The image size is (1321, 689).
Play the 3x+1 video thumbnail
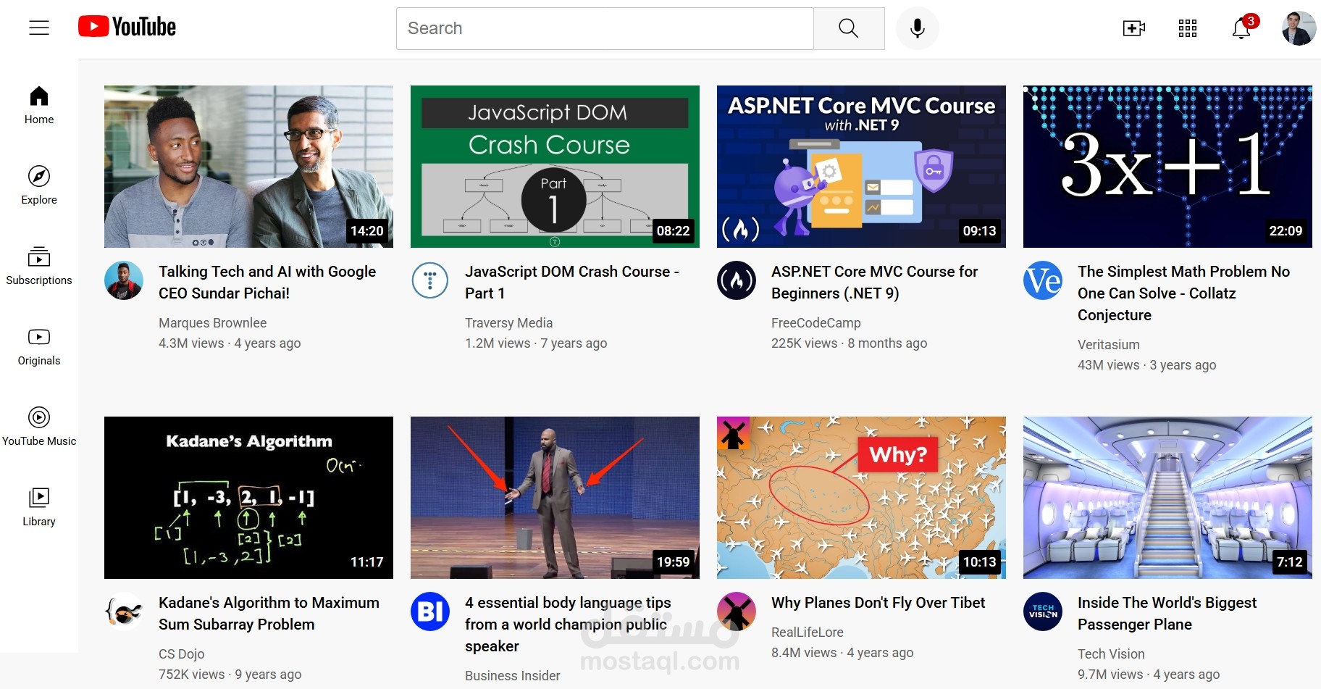1167,167
